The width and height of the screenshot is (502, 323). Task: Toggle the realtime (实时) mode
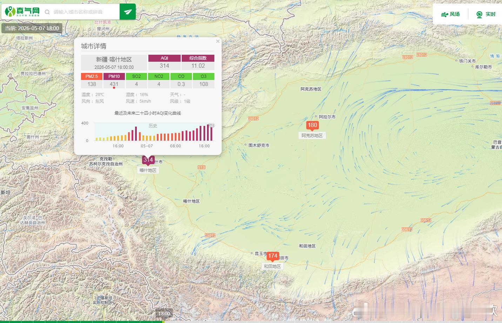(x=486, y=14)
